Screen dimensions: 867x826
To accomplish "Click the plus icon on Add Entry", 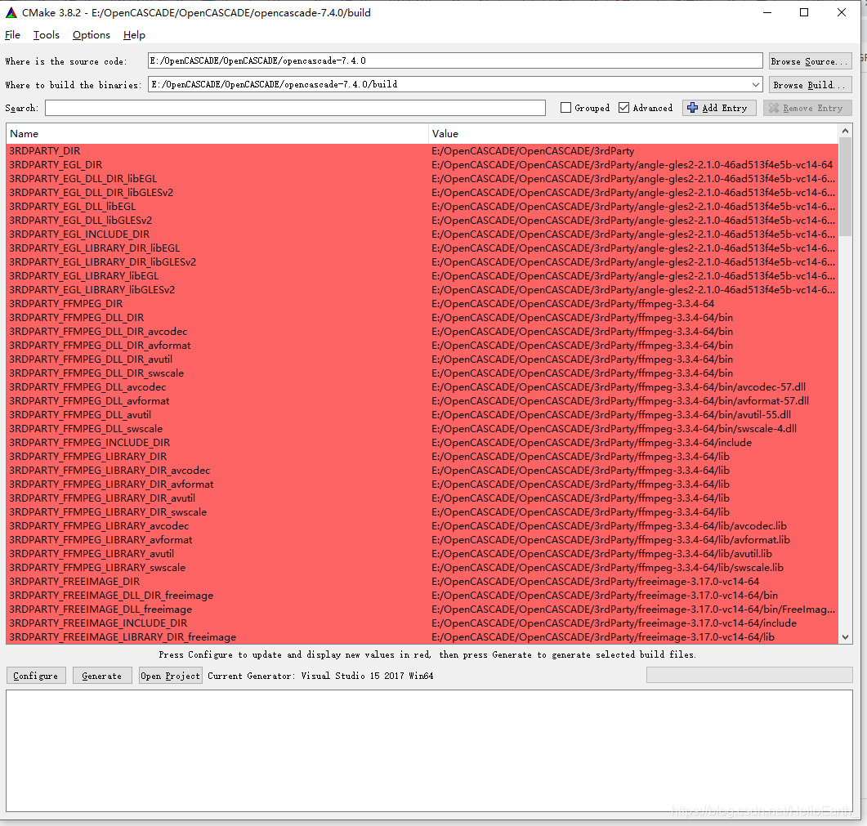I will 692,108.
